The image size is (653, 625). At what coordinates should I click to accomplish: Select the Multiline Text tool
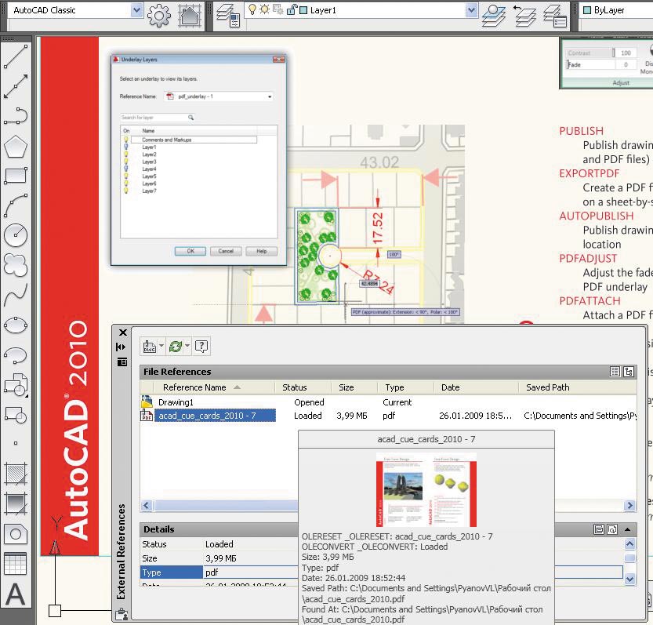pos(16,594)
